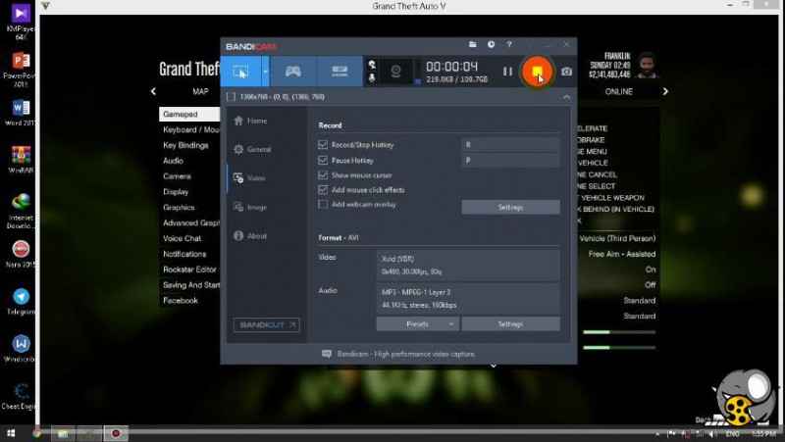The image size is (785, 442).
Task: Go to previous GTA menu tab arrow
Action: [153, 91]
